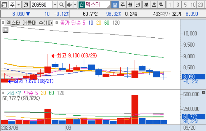Screen dimensions: 206x131
Task: Click the green 신 badge icon
Action: [82, 5]
